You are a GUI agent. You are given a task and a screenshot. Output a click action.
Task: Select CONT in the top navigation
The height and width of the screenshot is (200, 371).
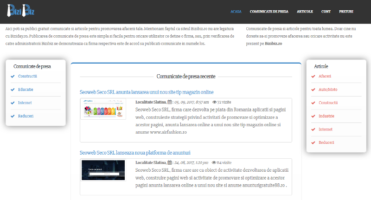[326, 11]
